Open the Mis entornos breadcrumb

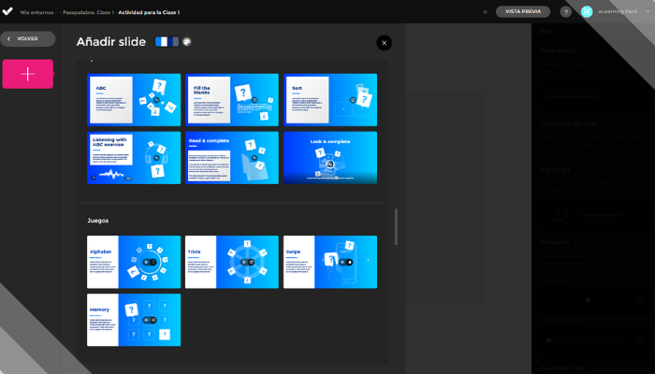pyautogui.click(x=36, y=12)
